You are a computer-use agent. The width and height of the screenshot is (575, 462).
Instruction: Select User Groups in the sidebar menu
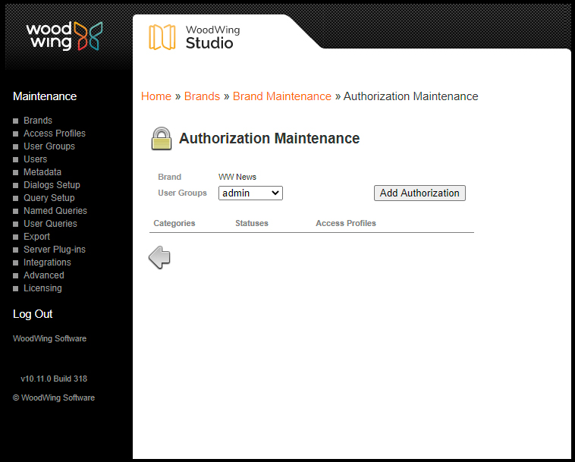49,146
